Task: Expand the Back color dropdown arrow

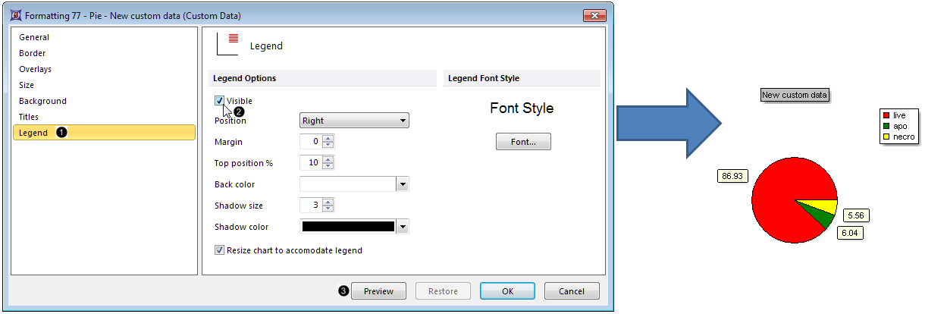Action: coord(403,184)
